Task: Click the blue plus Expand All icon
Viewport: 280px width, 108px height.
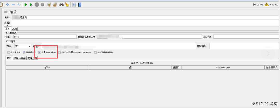Action: (x=8, y=4)
